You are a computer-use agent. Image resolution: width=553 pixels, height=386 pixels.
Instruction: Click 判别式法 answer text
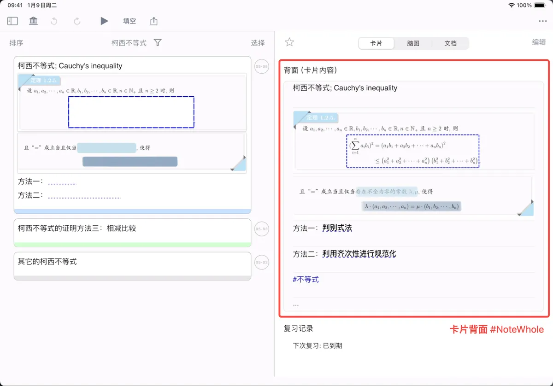[x=337, y=228]
